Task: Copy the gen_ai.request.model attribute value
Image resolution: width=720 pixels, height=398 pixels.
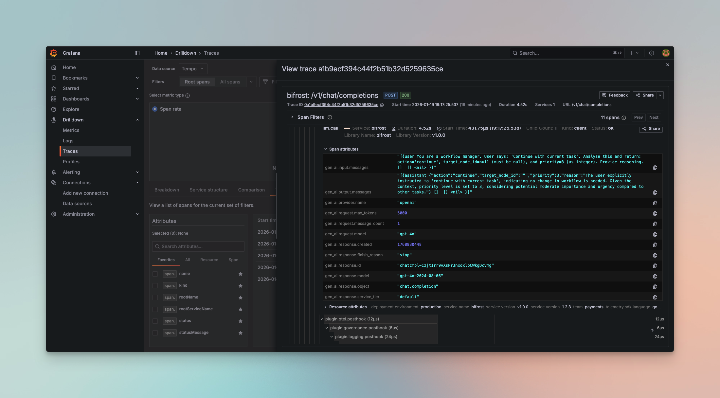Action: pos(655,234)
